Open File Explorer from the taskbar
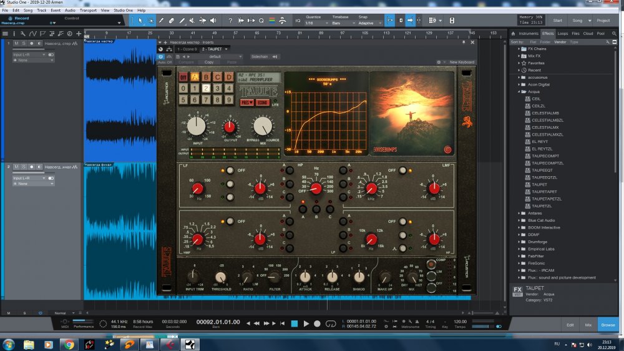The image size is (624, 351). [29, 345]
